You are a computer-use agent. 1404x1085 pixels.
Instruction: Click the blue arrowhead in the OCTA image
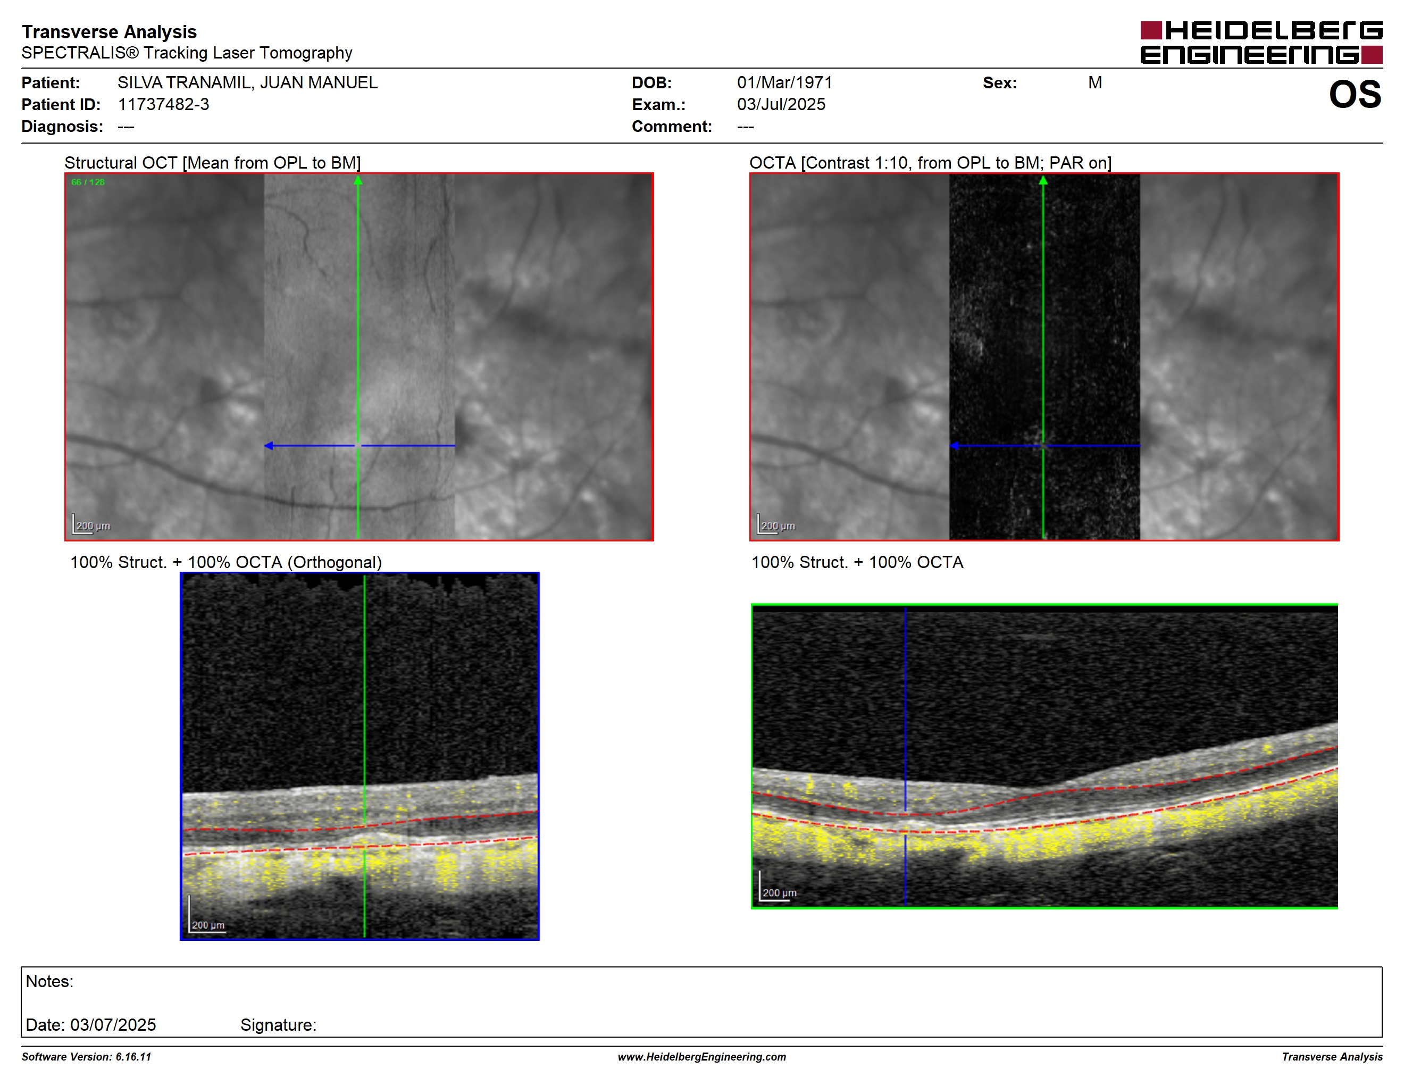pyautogui.click(x=955, y=446)
